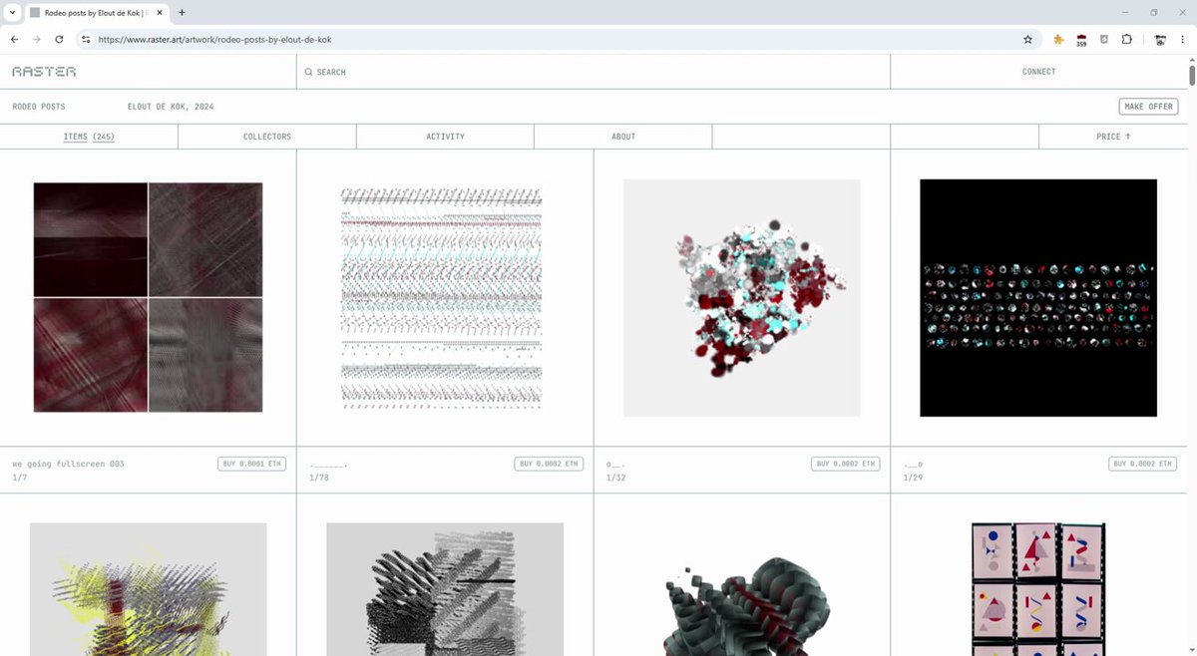Image resolution: width=1197 pixels, height=656 pixels.
Task: Bookmark this page with the star icon
Action: tap(1027, 40)
